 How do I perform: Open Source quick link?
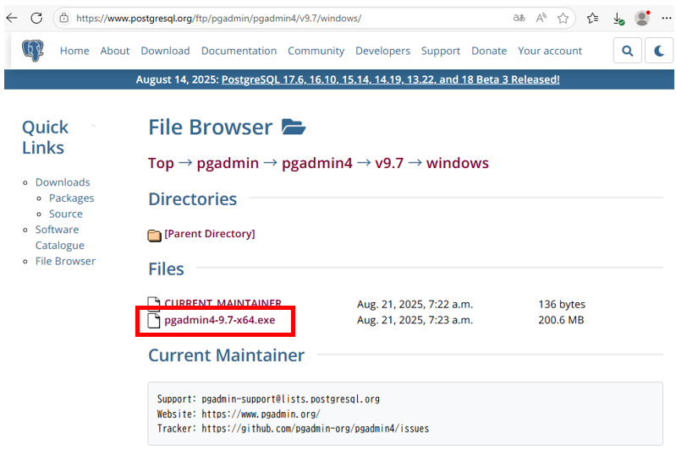tap(65, 214)
